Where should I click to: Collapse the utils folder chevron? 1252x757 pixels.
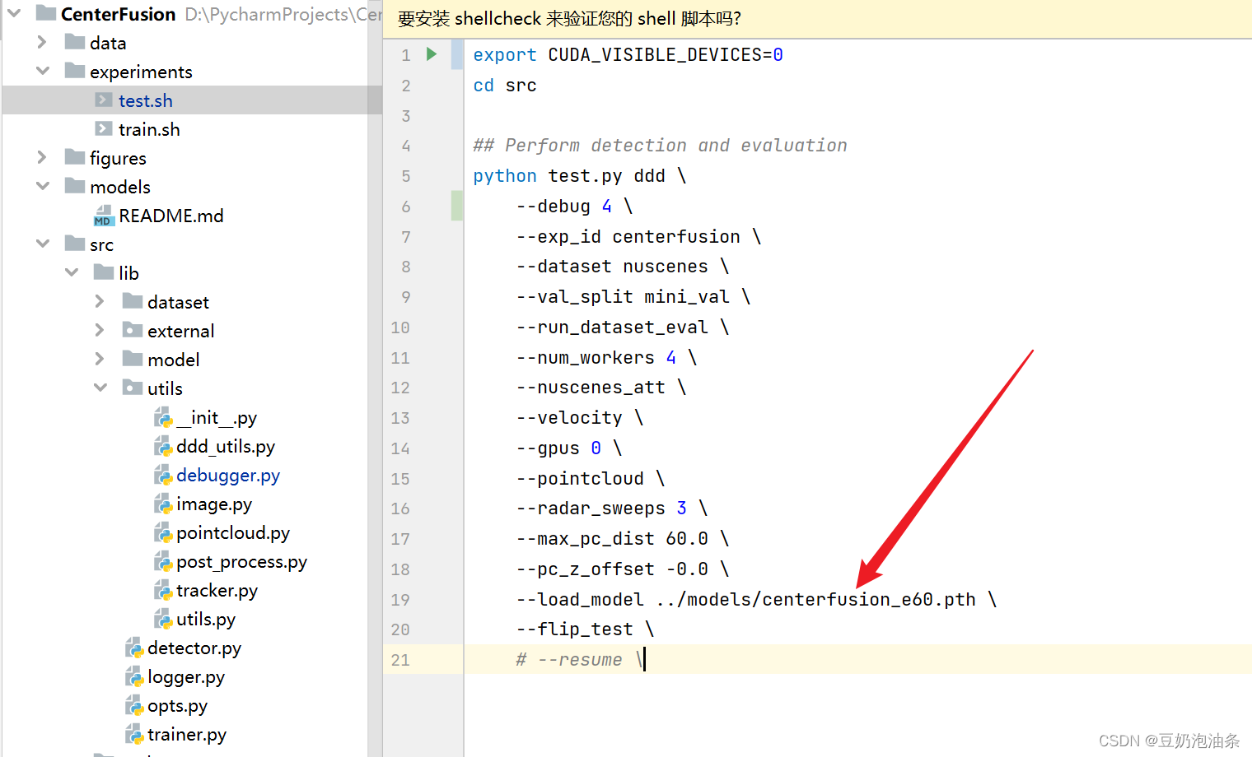click(100, 388)
